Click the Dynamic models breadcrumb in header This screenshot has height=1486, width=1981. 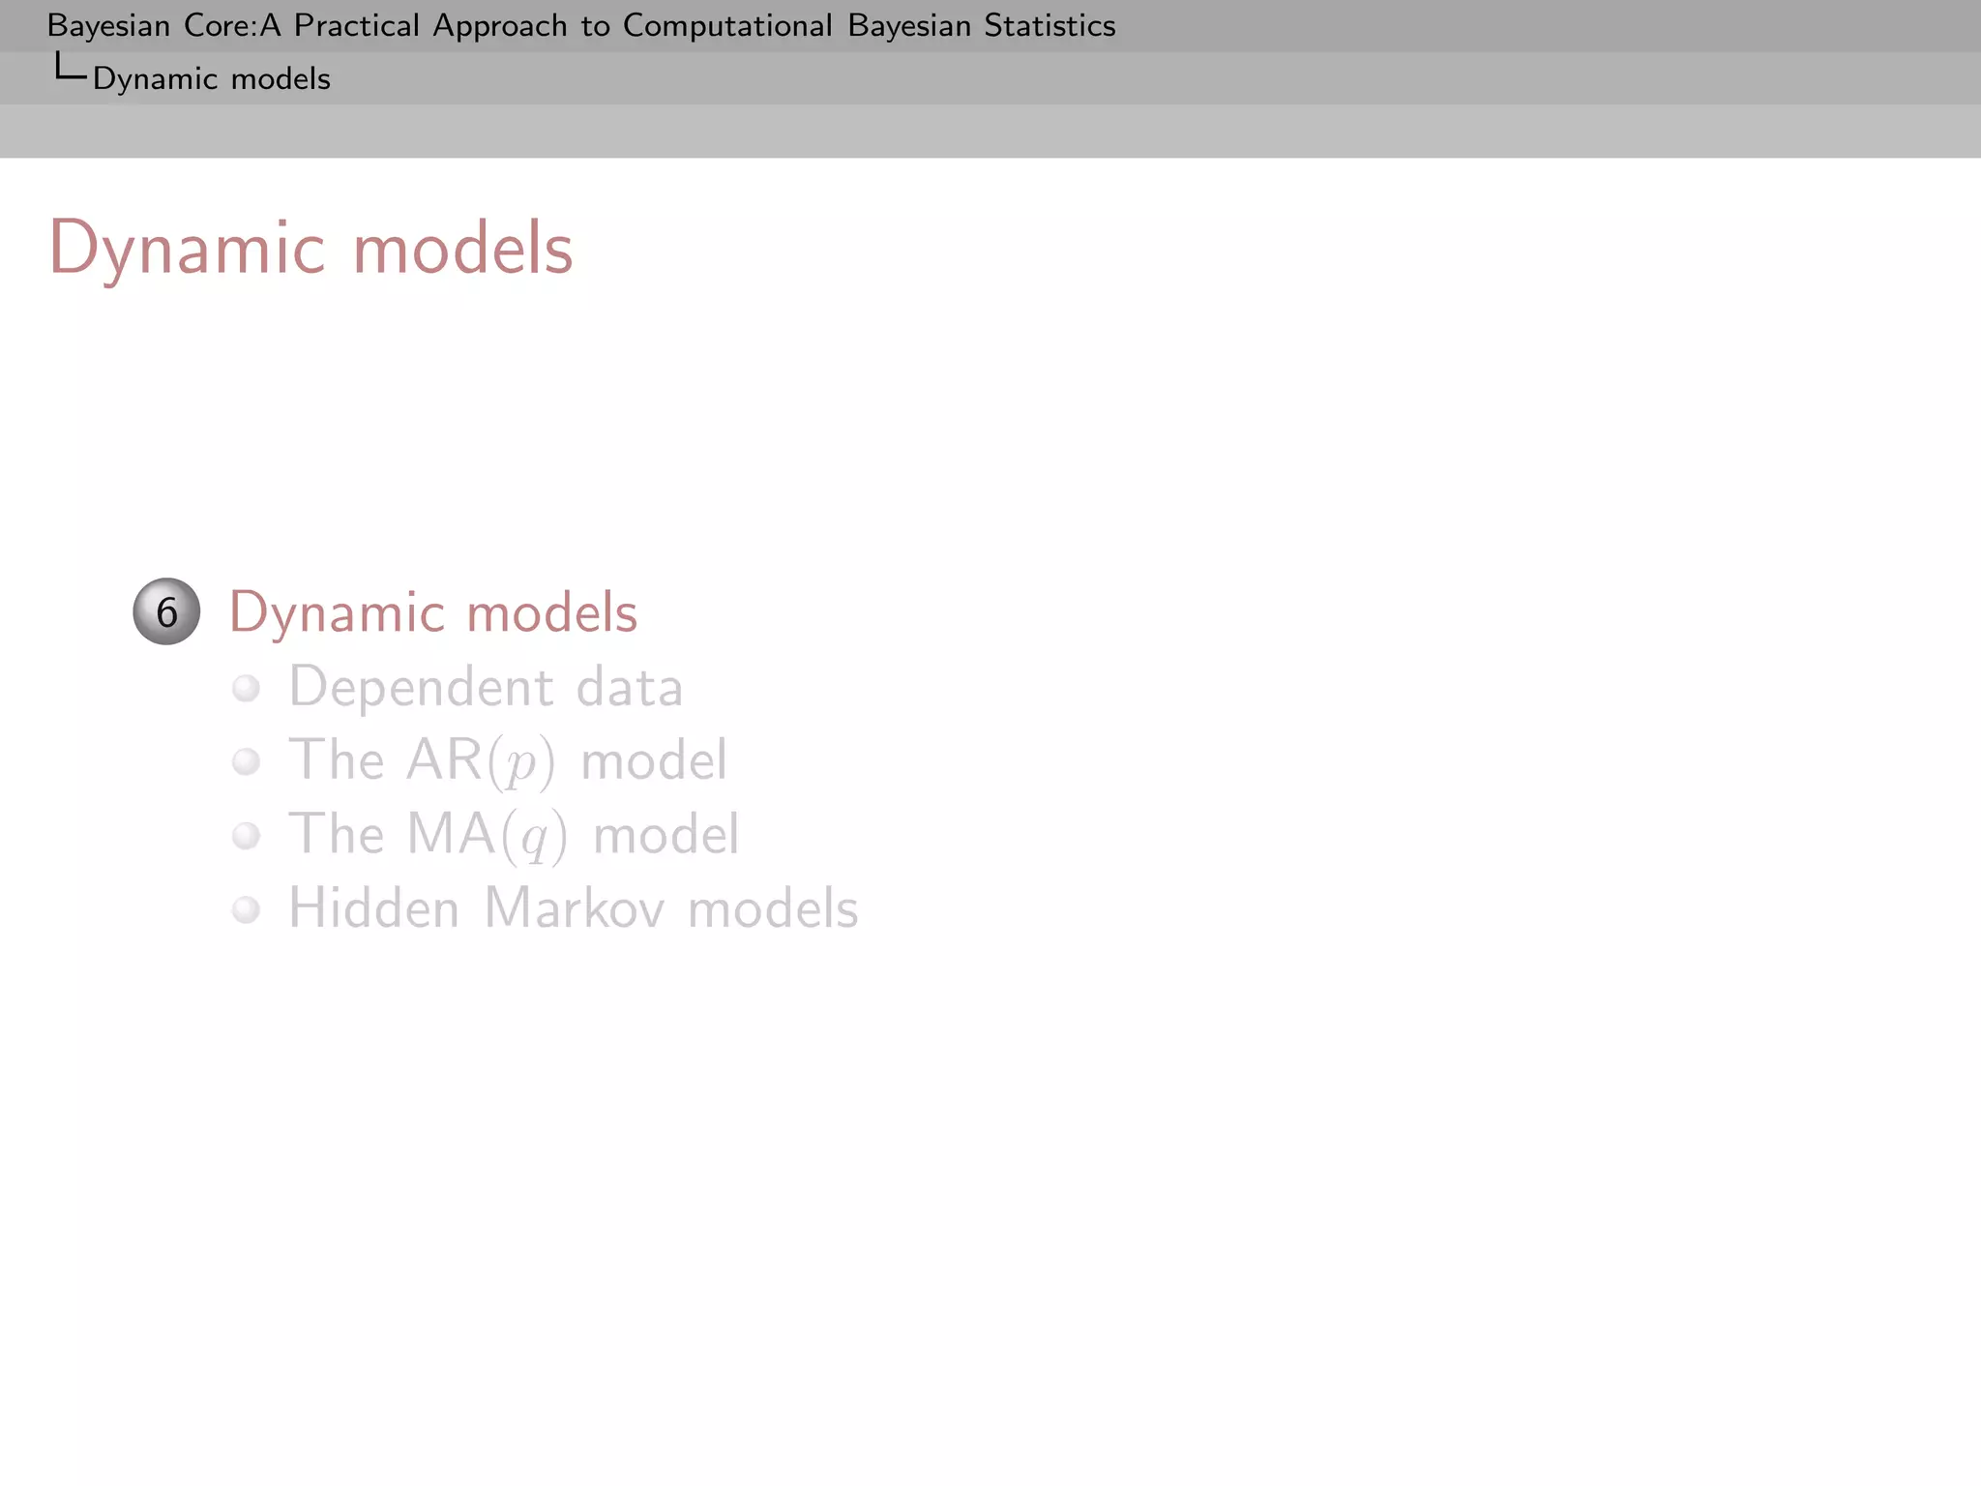click(x=211, y=78)
